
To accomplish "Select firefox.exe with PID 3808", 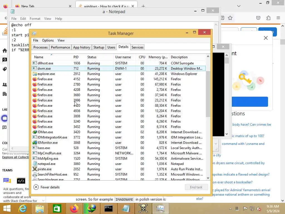I will [x=118, y=116].
